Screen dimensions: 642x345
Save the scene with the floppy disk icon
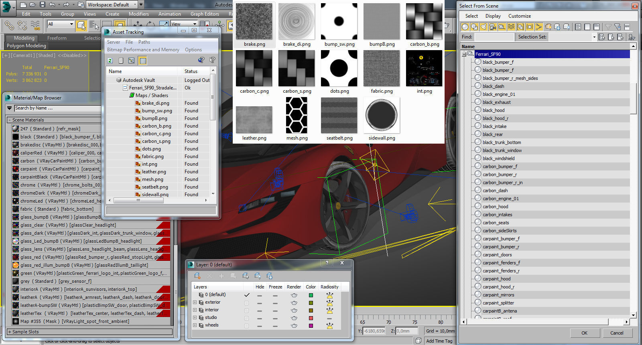(43, 5)
